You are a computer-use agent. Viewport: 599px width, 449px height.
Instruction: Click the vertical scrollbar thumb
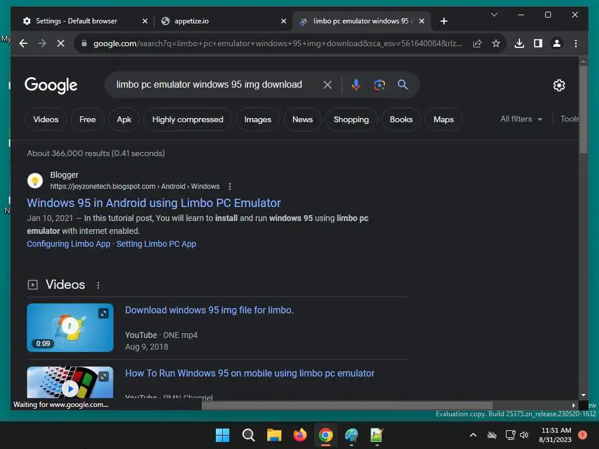coord(583,109)
